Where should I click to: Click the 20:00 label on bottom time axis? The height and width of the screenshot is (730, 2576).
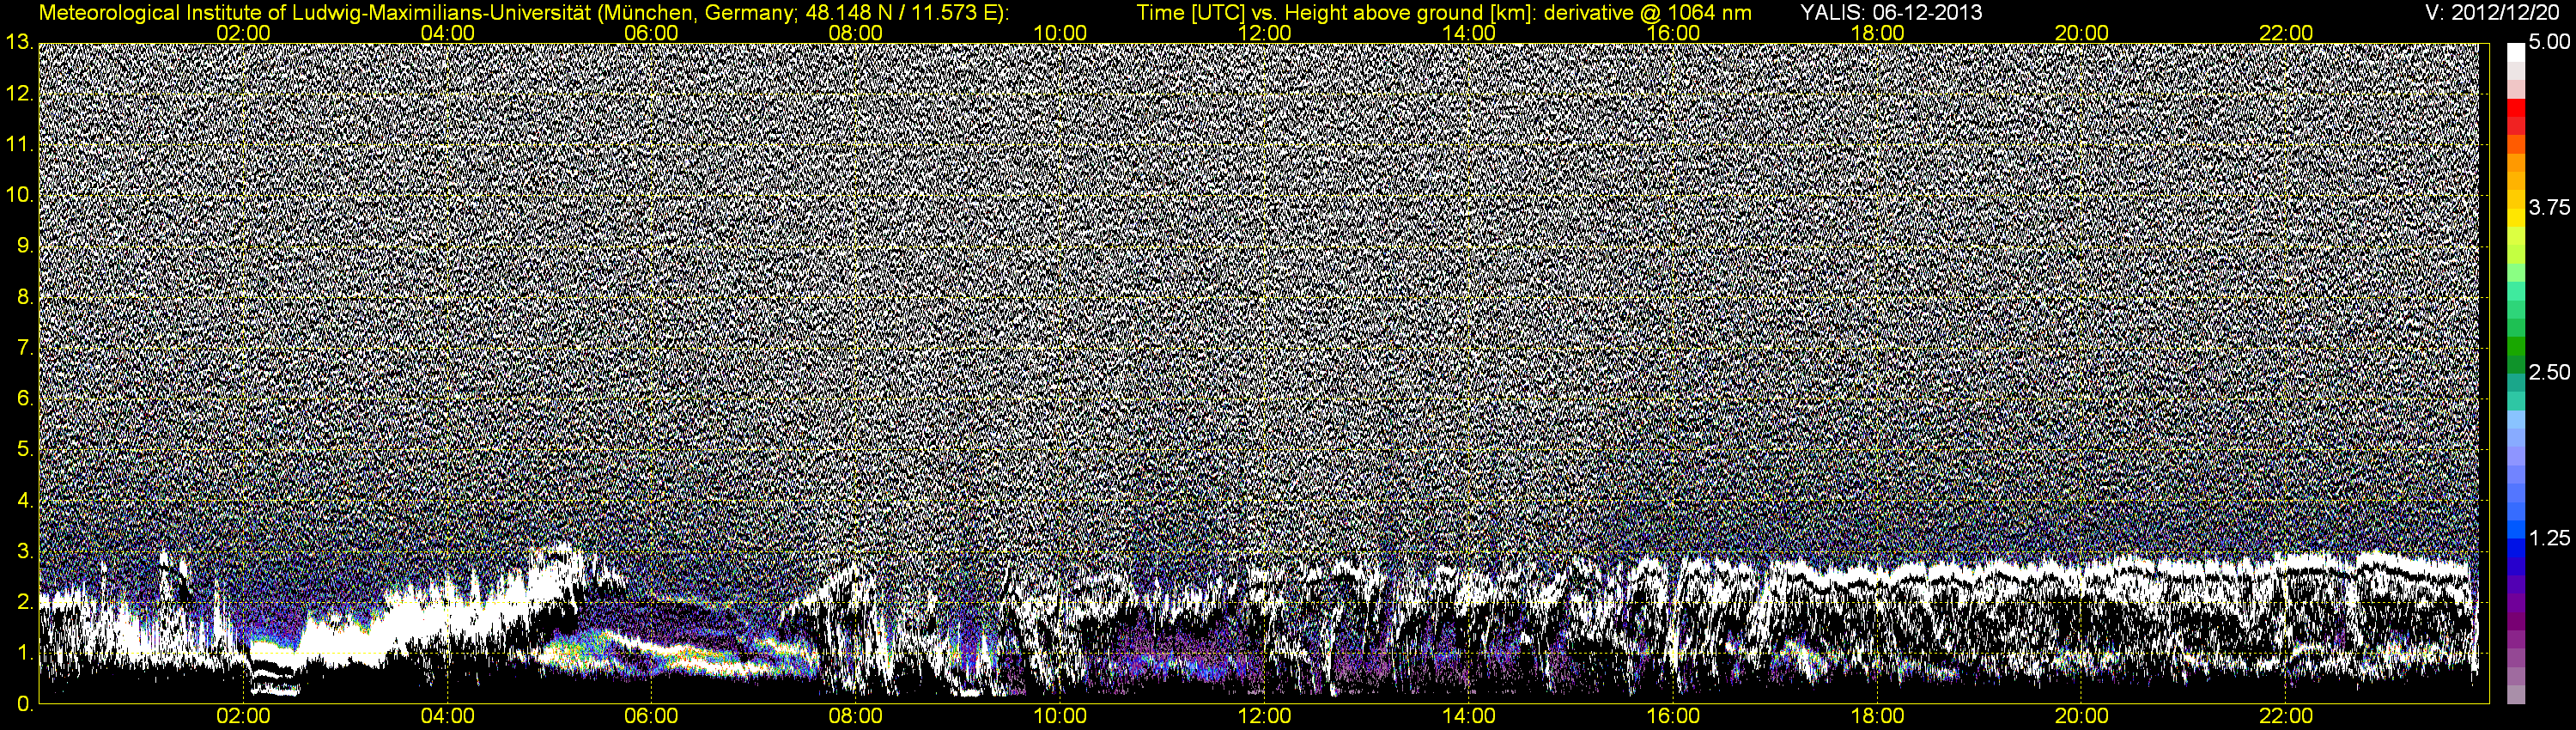click(2082, 716)
